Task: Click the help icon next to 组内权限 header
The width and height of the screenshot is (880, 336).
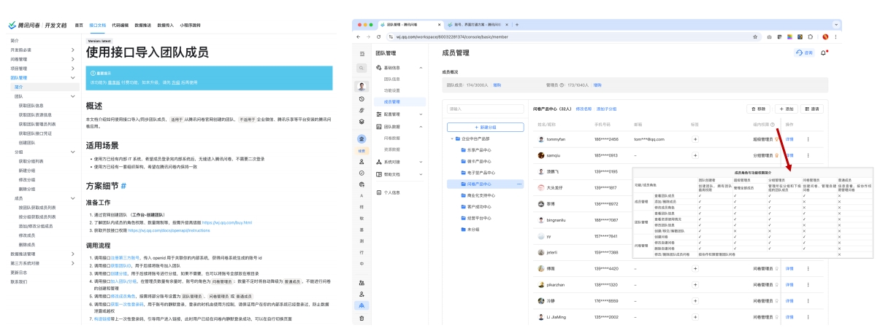Action: pyautogui.click(x=772, y=125)
